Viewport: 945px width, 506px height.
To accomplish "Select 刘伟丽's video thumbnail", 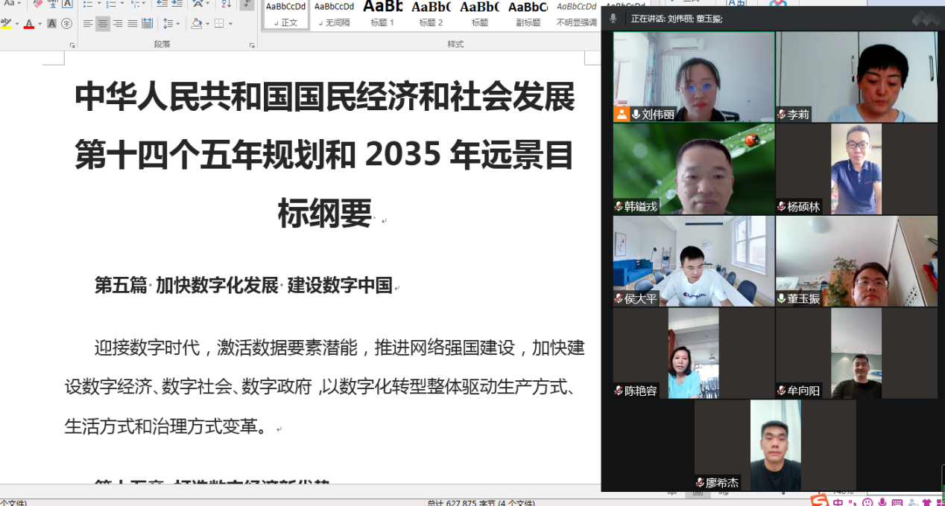I will point(693,77).
